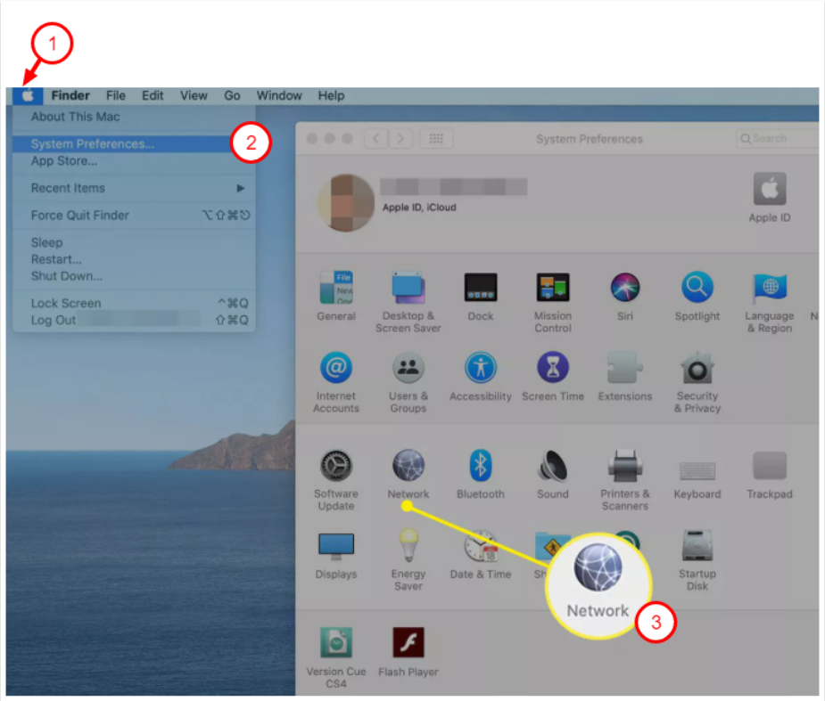This screenshot has height=701, width=825.
Task: Open Bluetooth preferences
Action: click(x=481, y=466)
